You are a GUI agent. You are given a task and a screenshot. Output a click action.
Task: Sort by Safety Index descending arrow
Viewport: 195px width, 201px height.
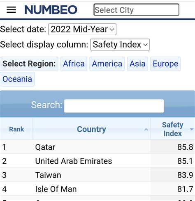click(x=192, y=129)
